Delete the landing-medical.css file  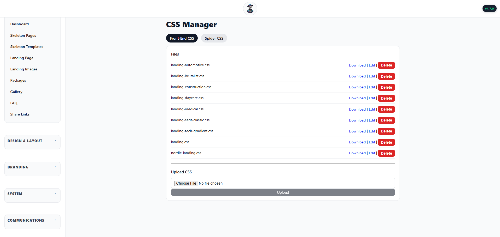[x=386, y=109]
